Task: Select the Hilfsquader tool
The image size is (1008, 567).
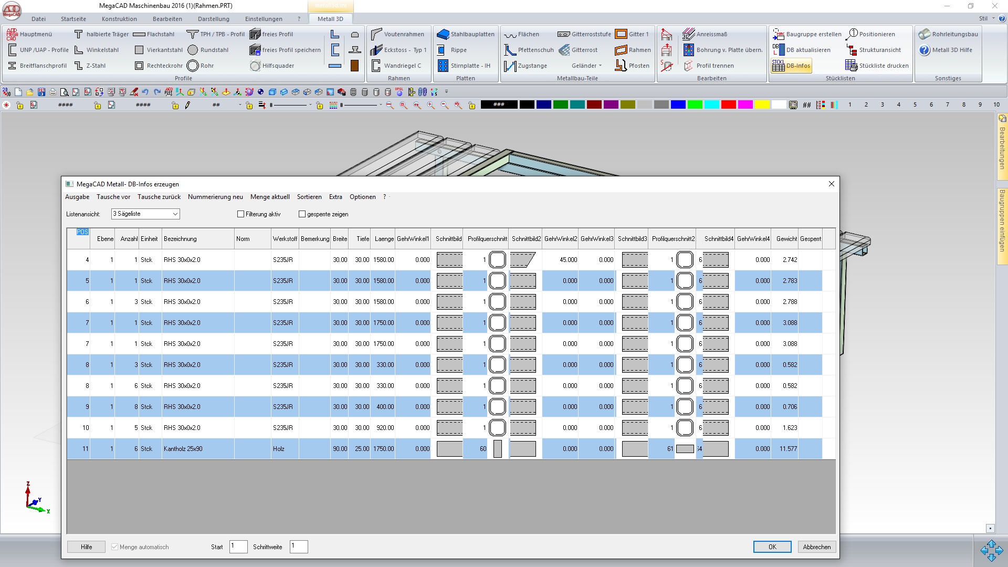Action: click(272, 66)
